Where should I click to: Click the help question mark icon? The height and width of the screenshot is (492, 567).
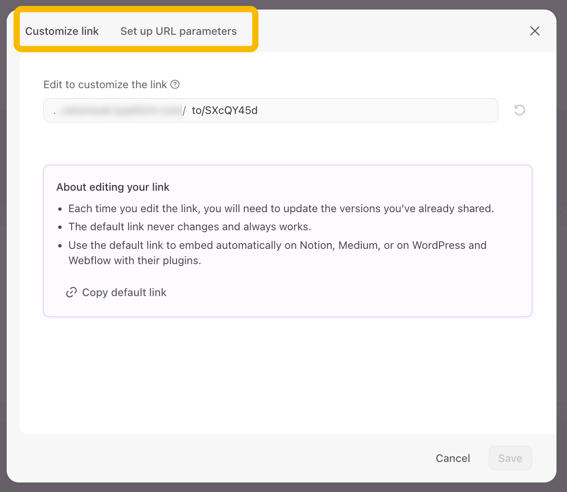click(x=175, y=84)
